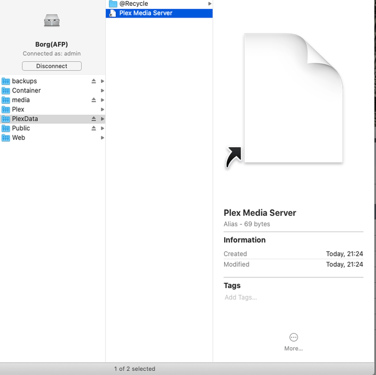Select the backups share name

point(24,81)
